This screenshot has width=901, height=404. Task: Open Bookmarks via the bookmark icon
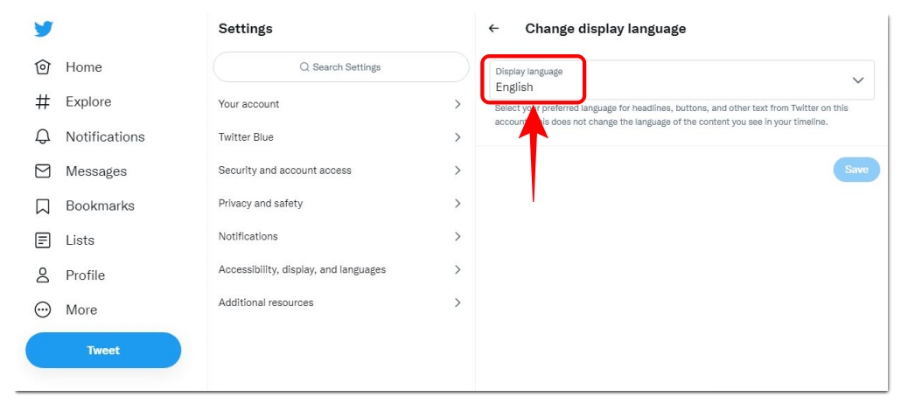42,206
